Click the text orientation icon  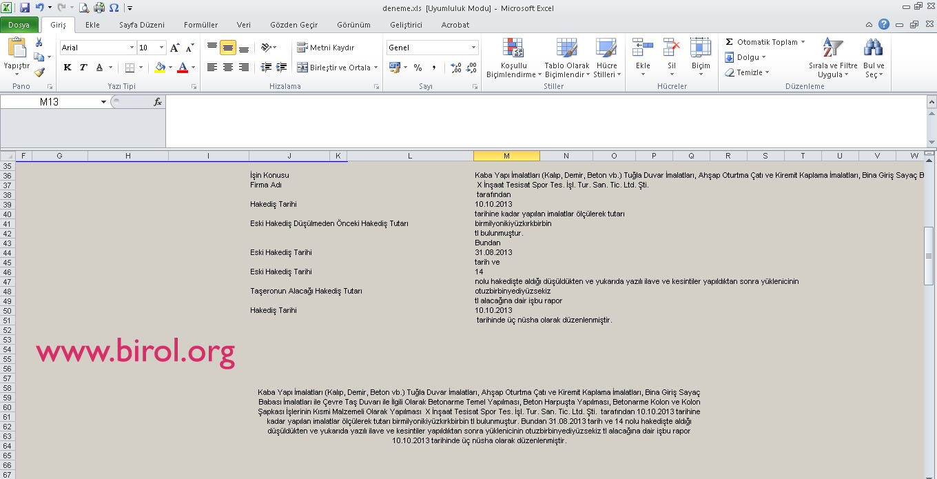tap(266, 48)
